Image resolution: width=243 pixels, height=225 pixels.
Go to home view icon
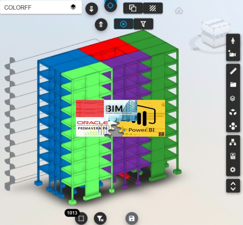(179, 11)
